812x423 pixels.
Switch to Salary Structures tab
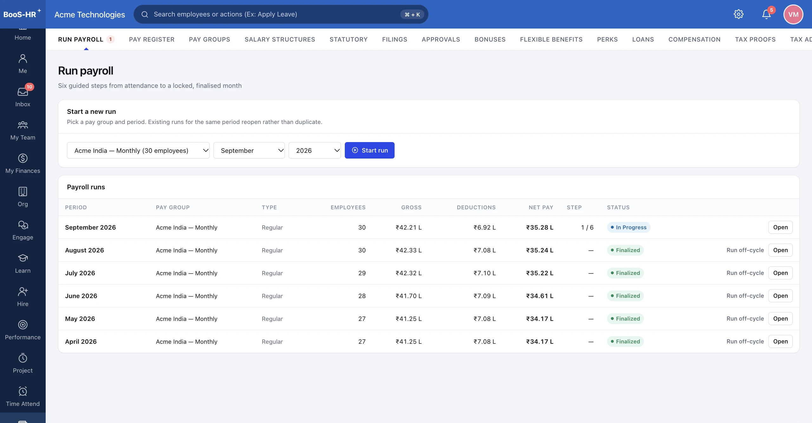[280, 39]
